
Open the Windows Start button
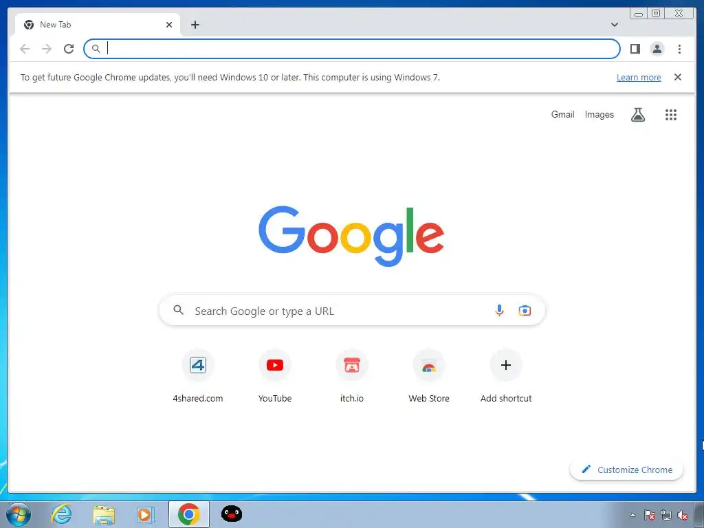[18, 514]
